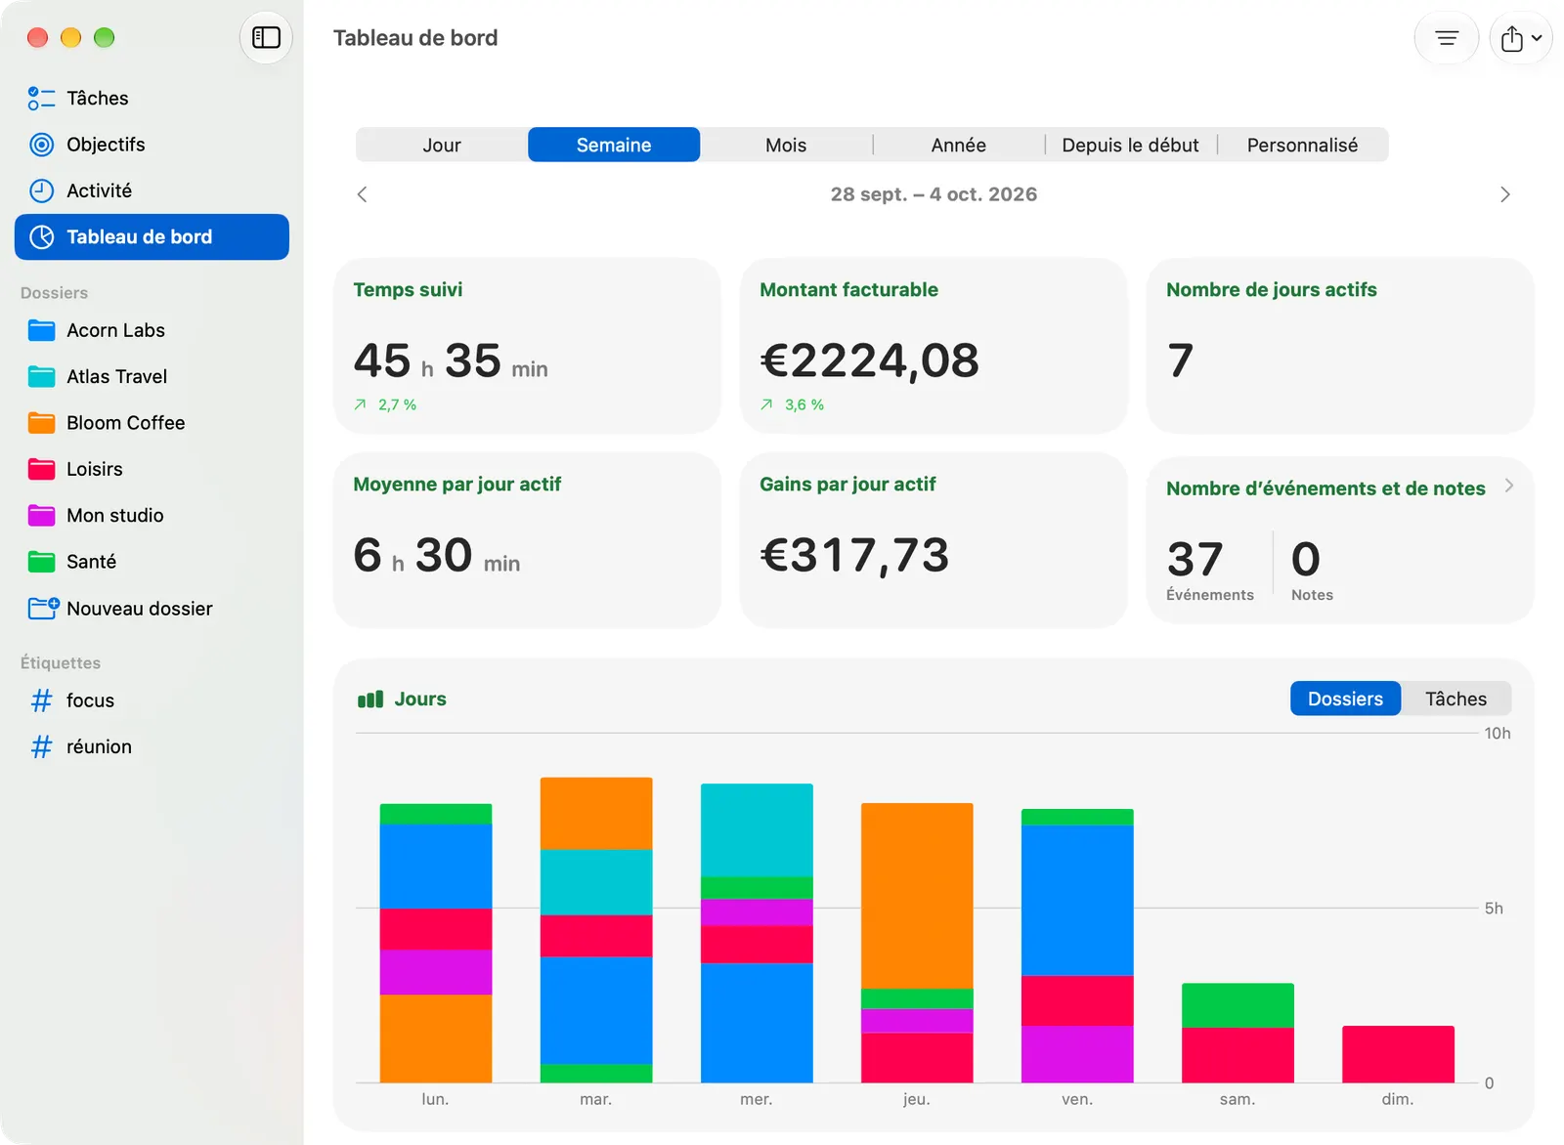This screenshot has height=1145, width=1564.
Task: Click the Gains par jour actif title
Action: click(847, 485)
